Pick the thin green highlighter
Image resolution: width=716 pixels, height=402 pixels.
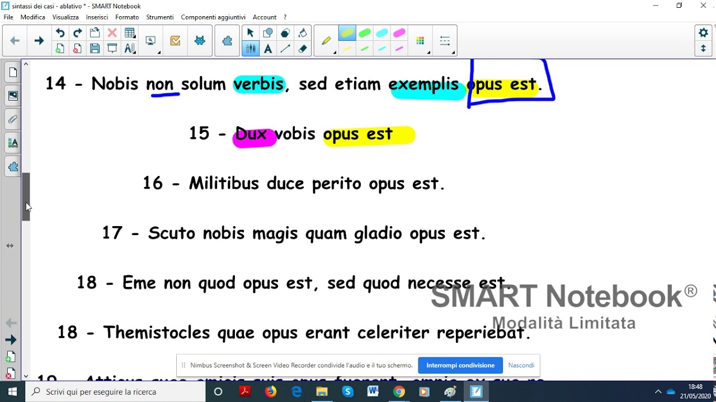pyautogui.click(x=364, y=49)
